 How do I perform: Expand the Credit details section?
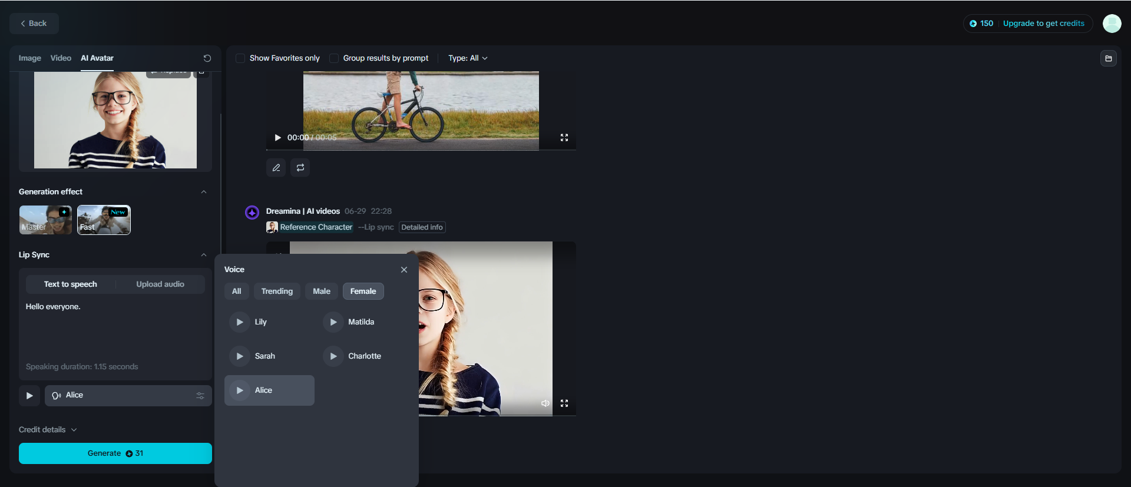tap(48, 430)
